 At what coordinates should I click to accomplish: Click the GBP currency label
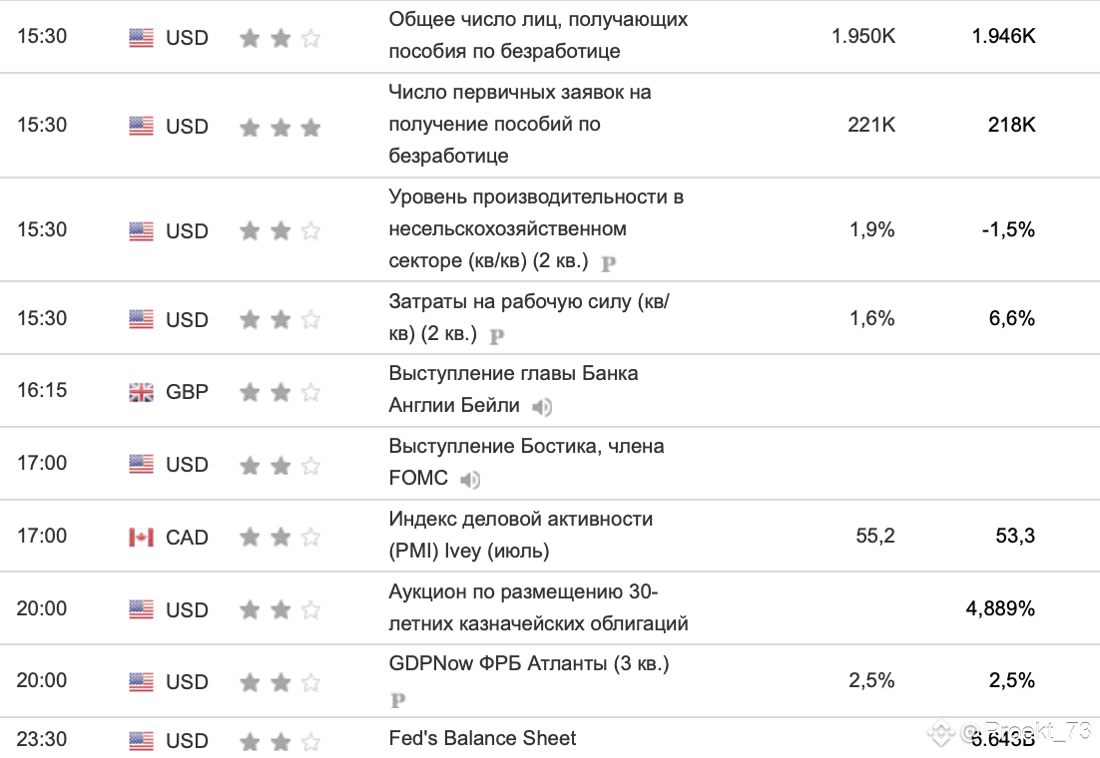187,391
